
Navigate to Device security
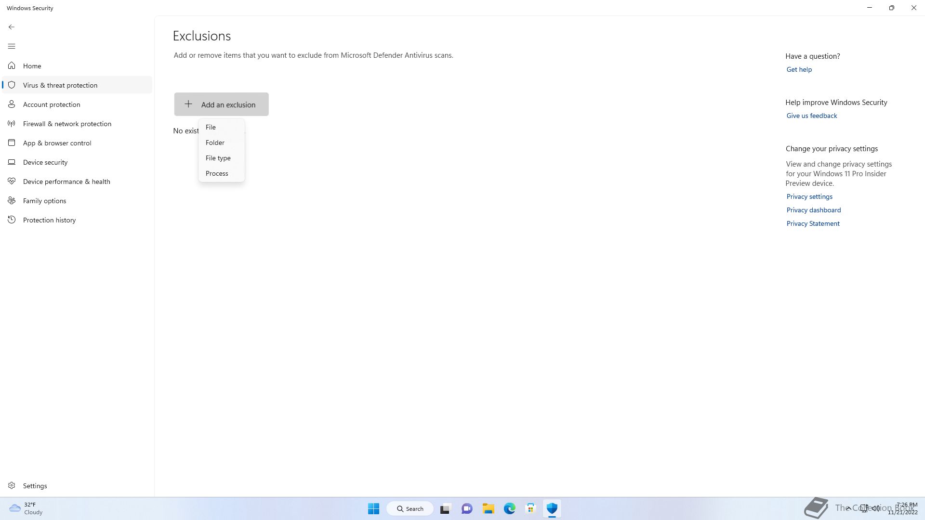pos(77,162)
